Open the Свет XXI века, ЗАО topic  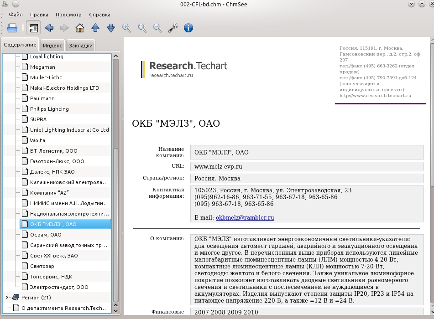tap(54, 256)
